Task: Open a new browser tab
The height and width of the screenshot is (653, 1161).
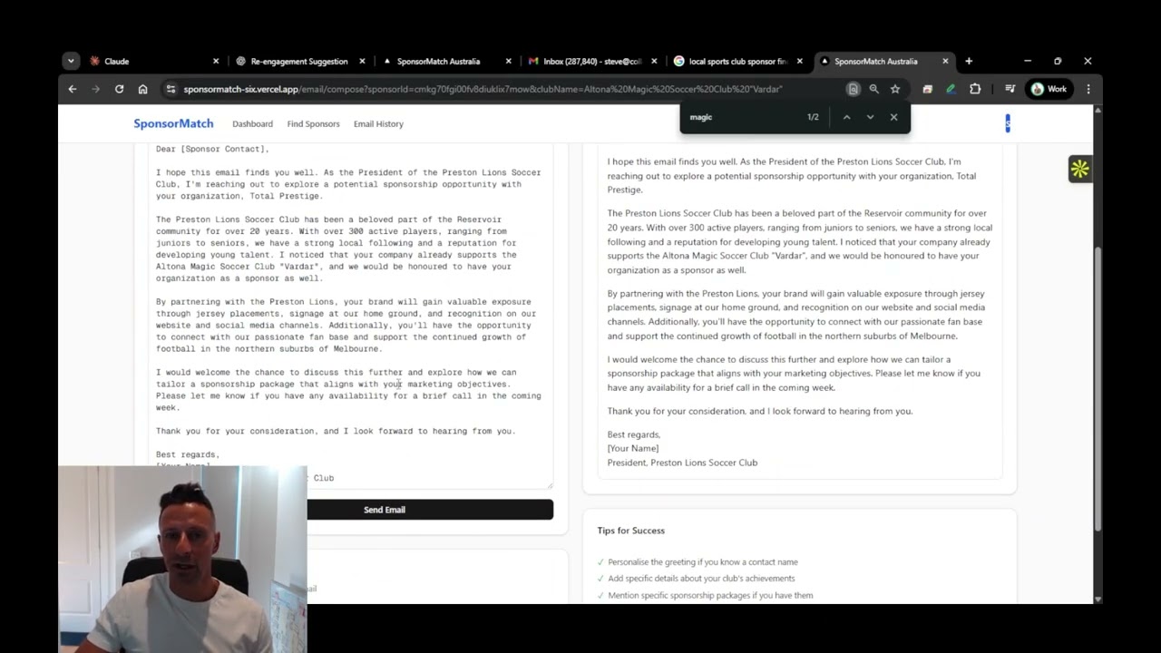Action: (969, 62)
